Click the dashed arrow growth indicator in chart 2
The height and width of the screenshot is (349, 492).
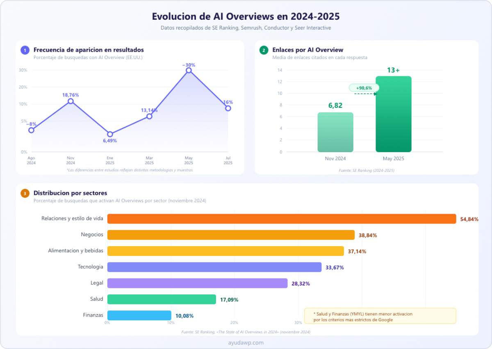pos(364,94)
